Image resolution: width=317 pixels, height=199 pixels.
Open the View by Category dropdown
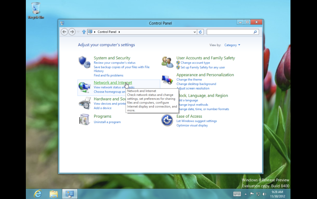[x=232, y=45]
